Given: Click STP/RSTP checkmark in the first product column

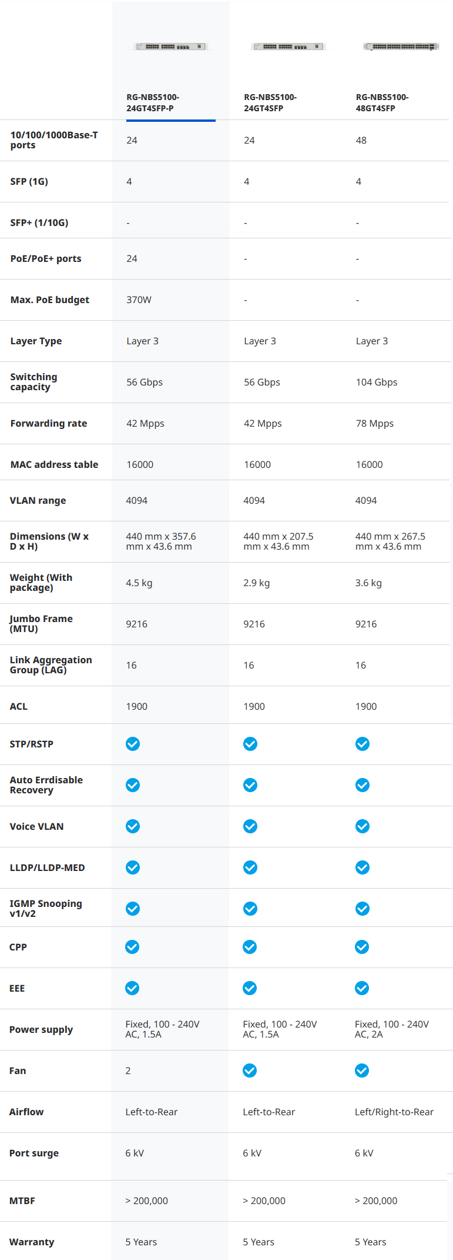Looking at the screenshot, I should click(133, 744).
